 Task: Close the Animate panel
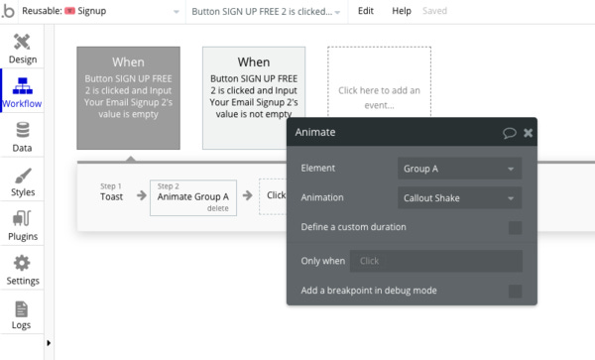[x=528, y=133]
